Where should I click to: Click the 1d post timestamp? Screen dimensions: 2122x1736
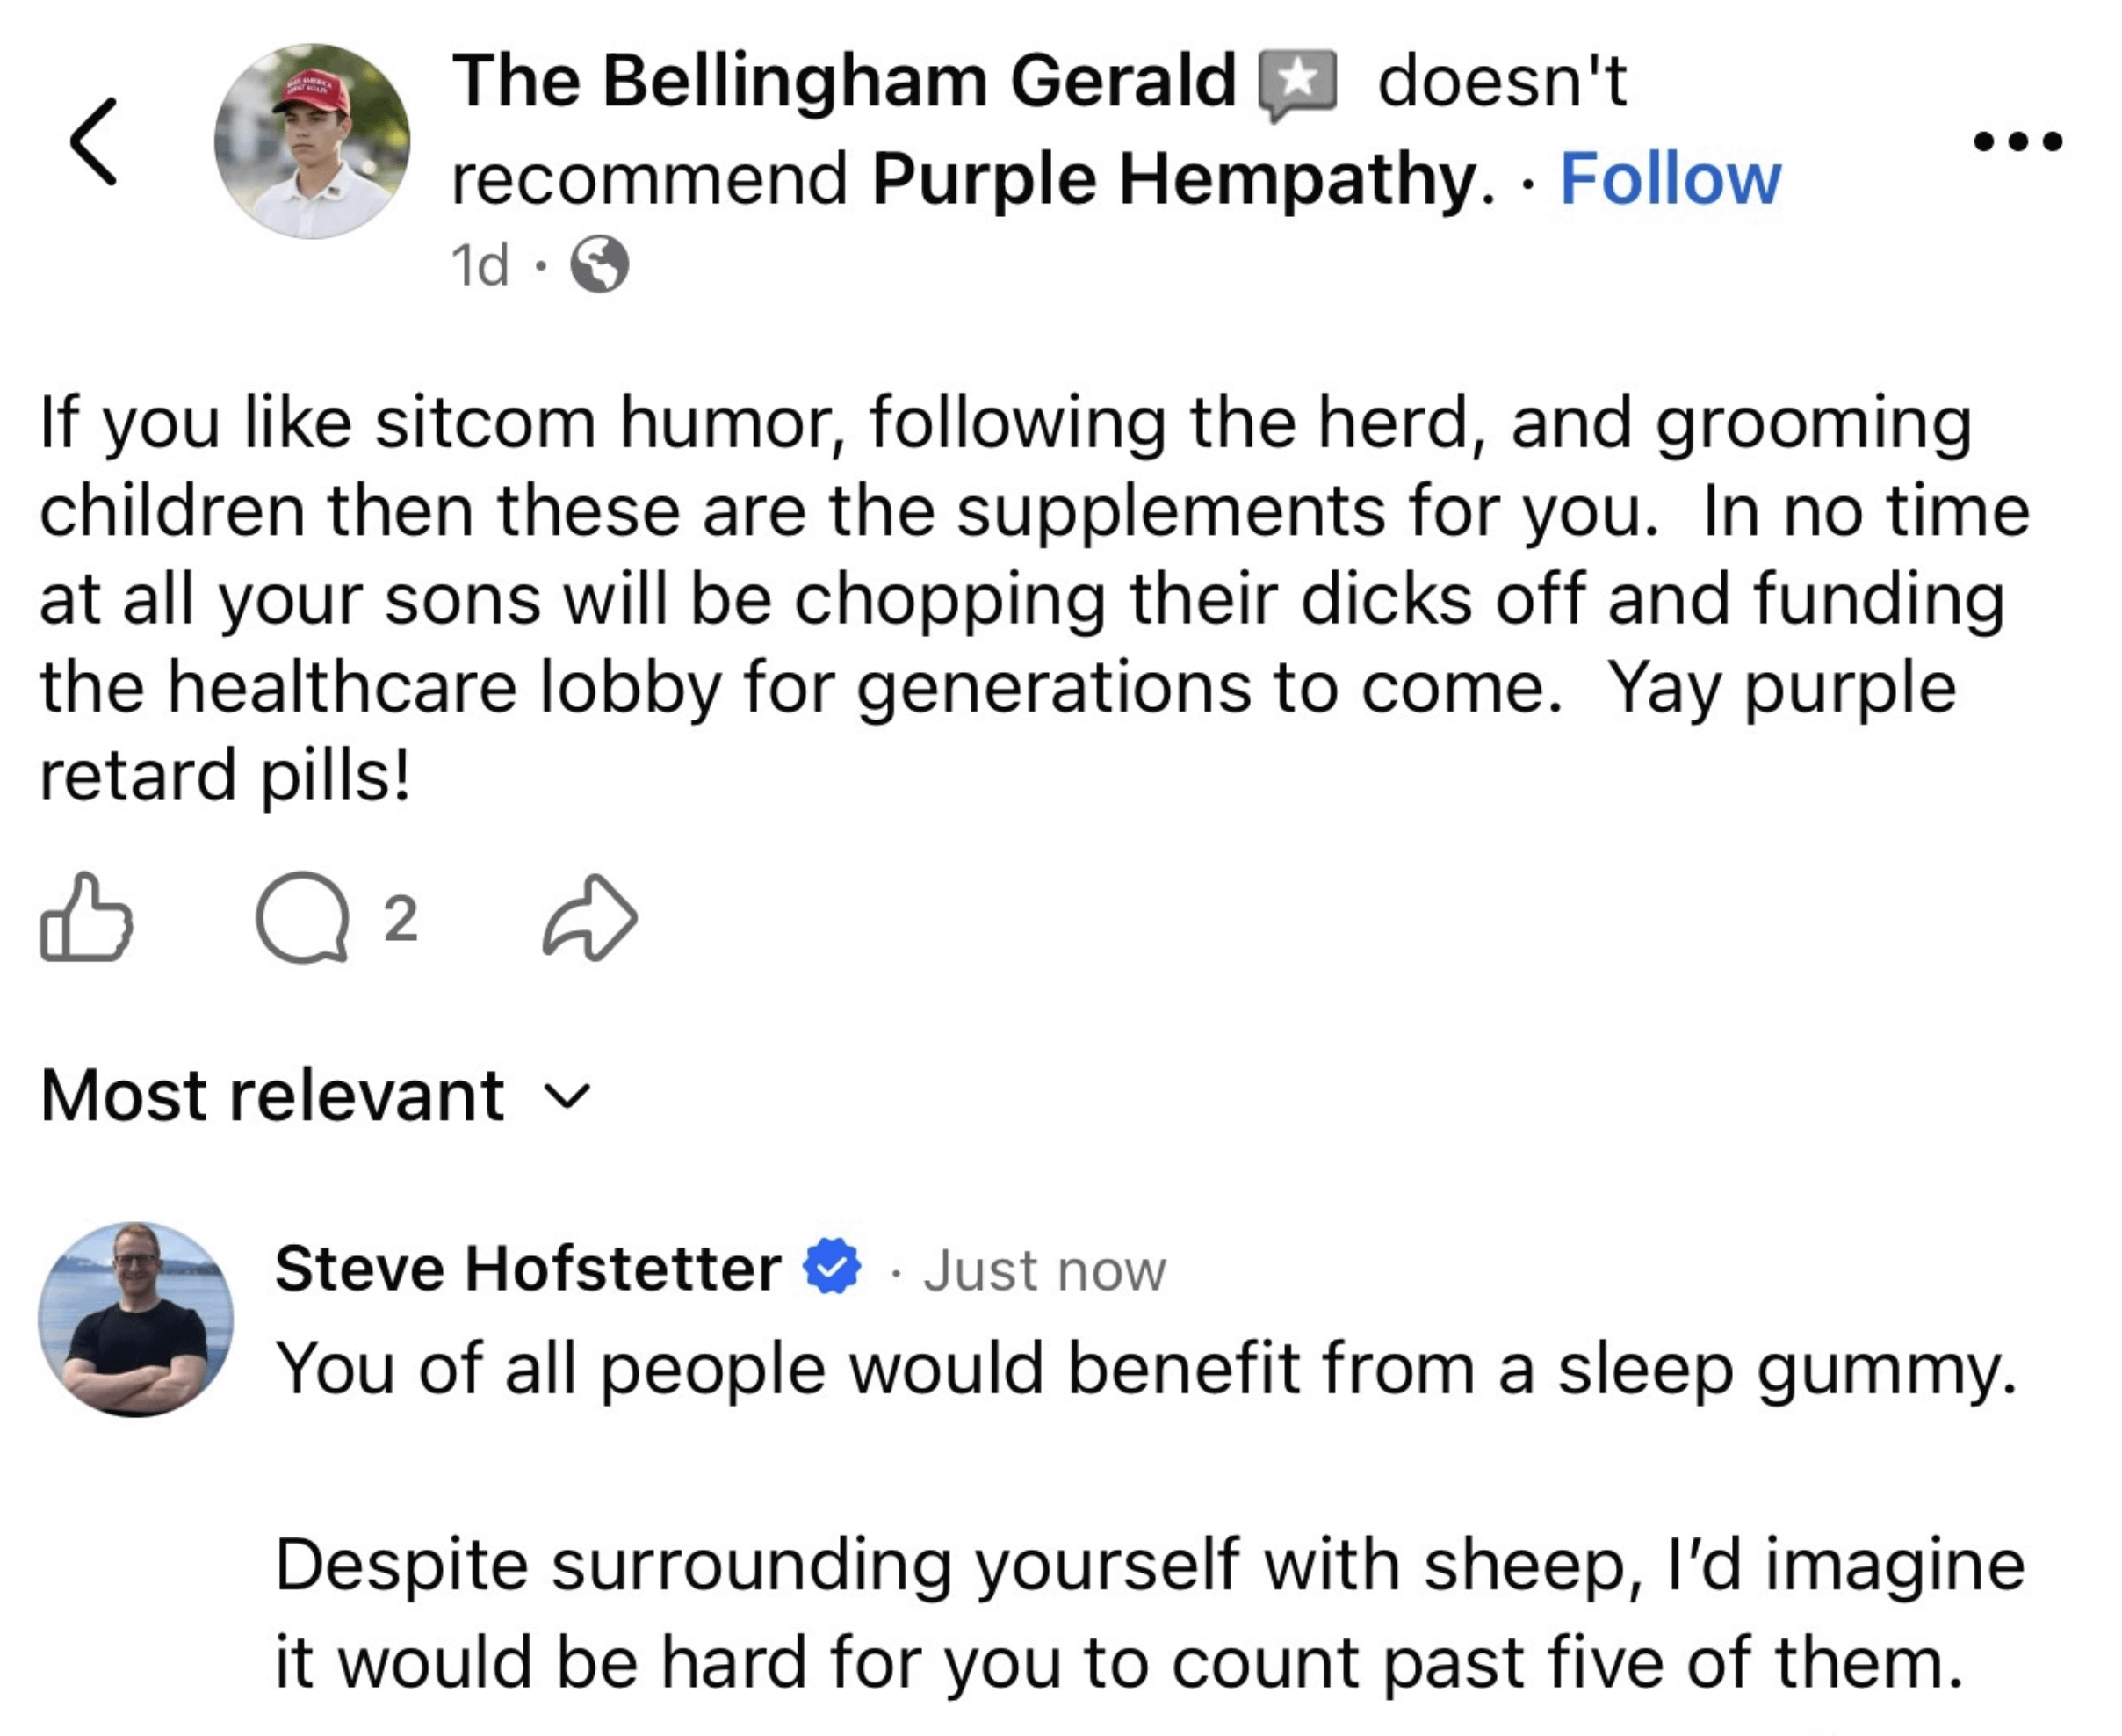pos(480,265)
